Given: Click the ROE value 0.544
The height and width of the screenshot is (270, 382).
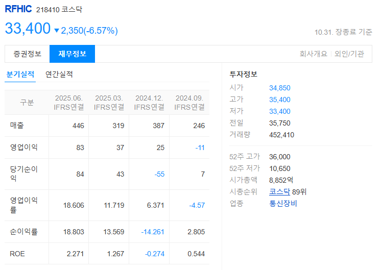Looking at the screenshot, I should [x=196, y=254].
